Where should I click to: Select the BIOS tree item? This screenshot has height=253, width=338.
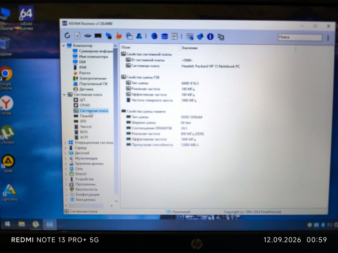[81, 132]
